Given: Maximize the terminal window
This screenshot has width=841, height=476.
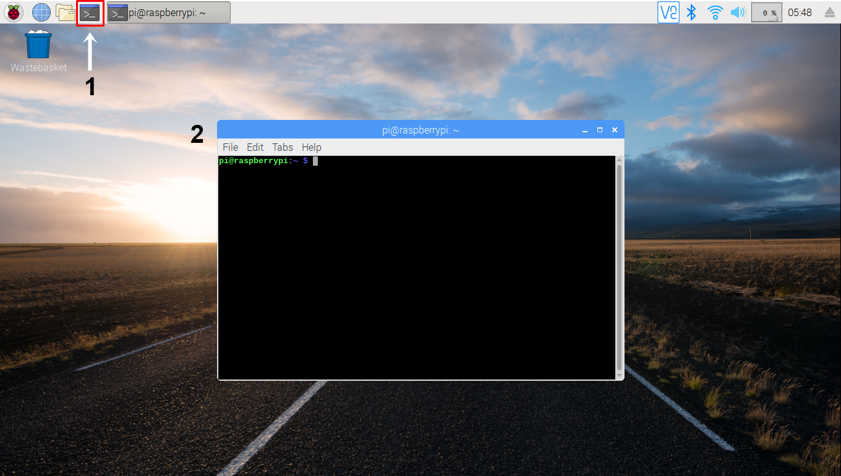Looking at the screenshot, I should [599, 130].
